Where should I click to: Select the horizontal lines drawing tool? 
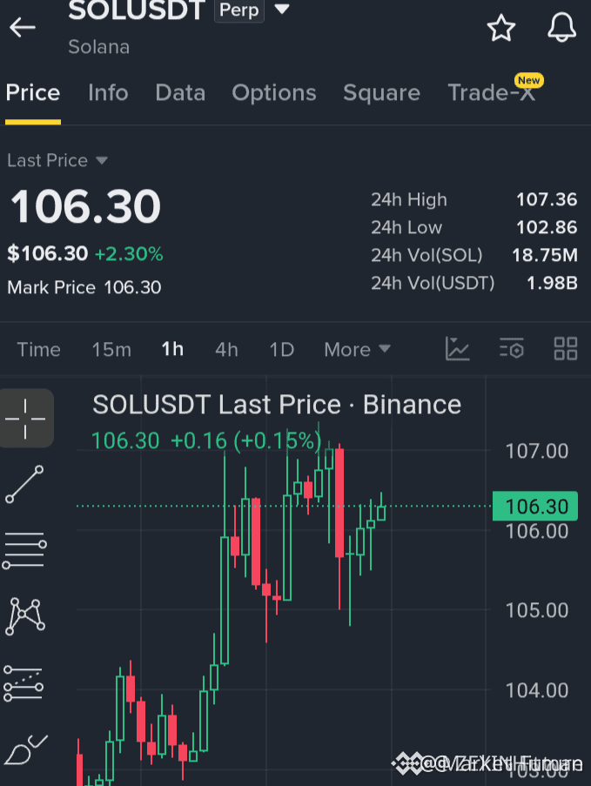click(x=24, y=551)
